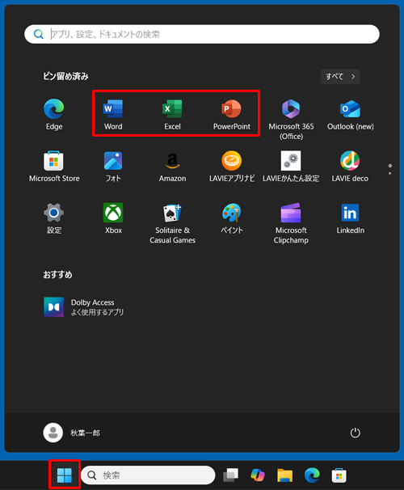Screen dimensions: 404x490
Task: Open user account 秋葉一郎 menu
Action: pyautogui.click(x=72, y=433)
